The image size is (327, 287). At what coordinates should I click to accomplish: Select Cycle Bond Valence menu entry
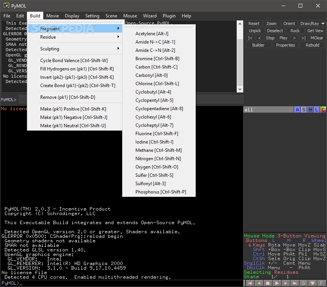tap(75, 60)
